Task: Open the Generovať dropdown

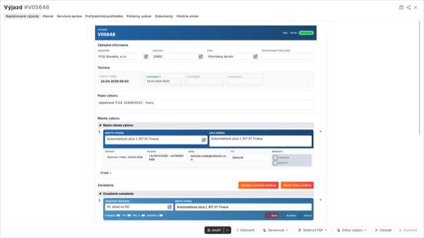Action: pos(276,230)
